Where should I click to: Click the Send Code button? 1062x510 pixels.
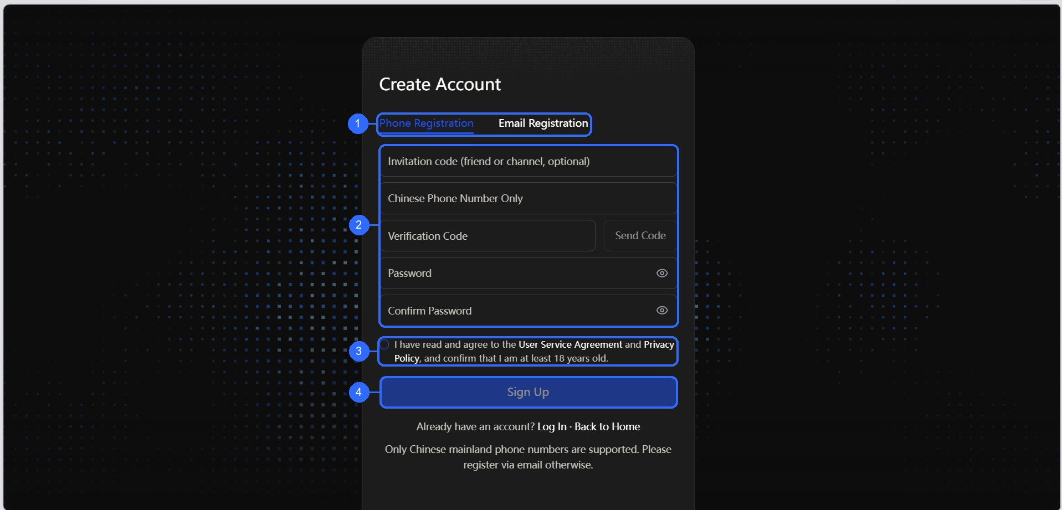click(640, 236)
